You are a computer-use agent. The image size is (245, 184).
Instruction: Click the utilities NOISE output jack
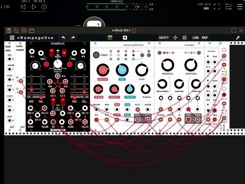coord(208,120)
